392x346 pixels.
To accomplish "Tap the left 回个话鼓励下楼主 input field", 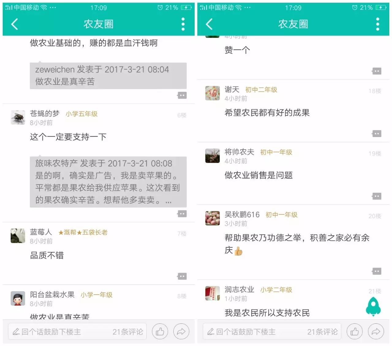I will pos(77,332).
